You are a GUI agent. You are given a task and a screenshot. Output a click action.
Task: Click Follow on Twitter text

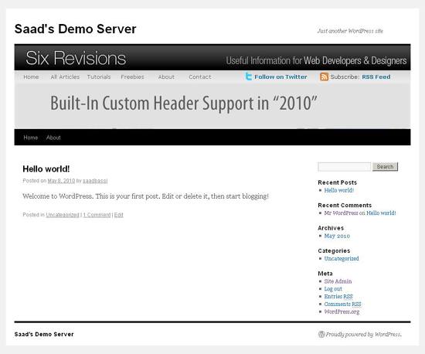280,77
